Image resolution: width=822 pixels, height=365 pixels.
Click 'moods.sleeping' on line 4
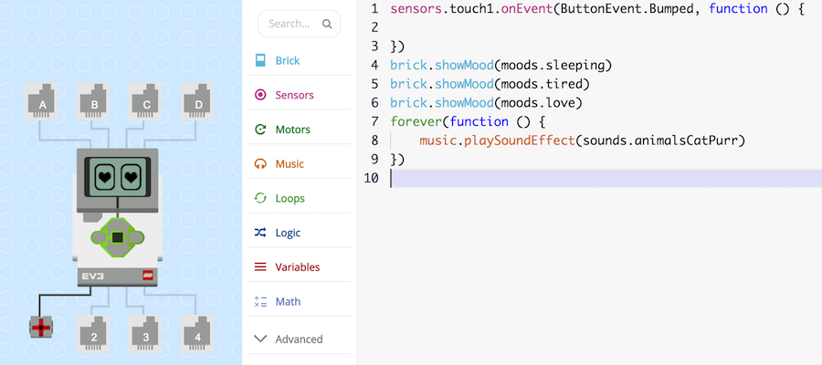pyautogui.click(x=554, y=66)
